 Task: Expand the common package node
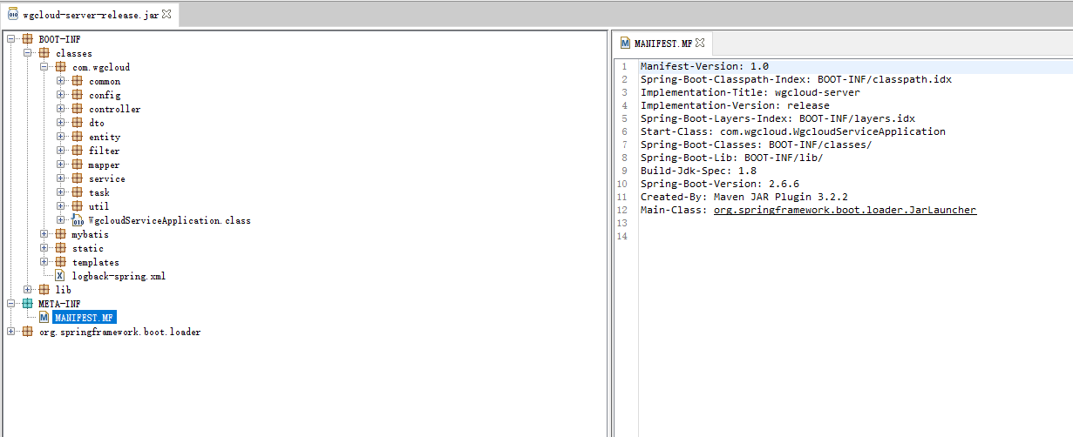[x=60, y=81]
